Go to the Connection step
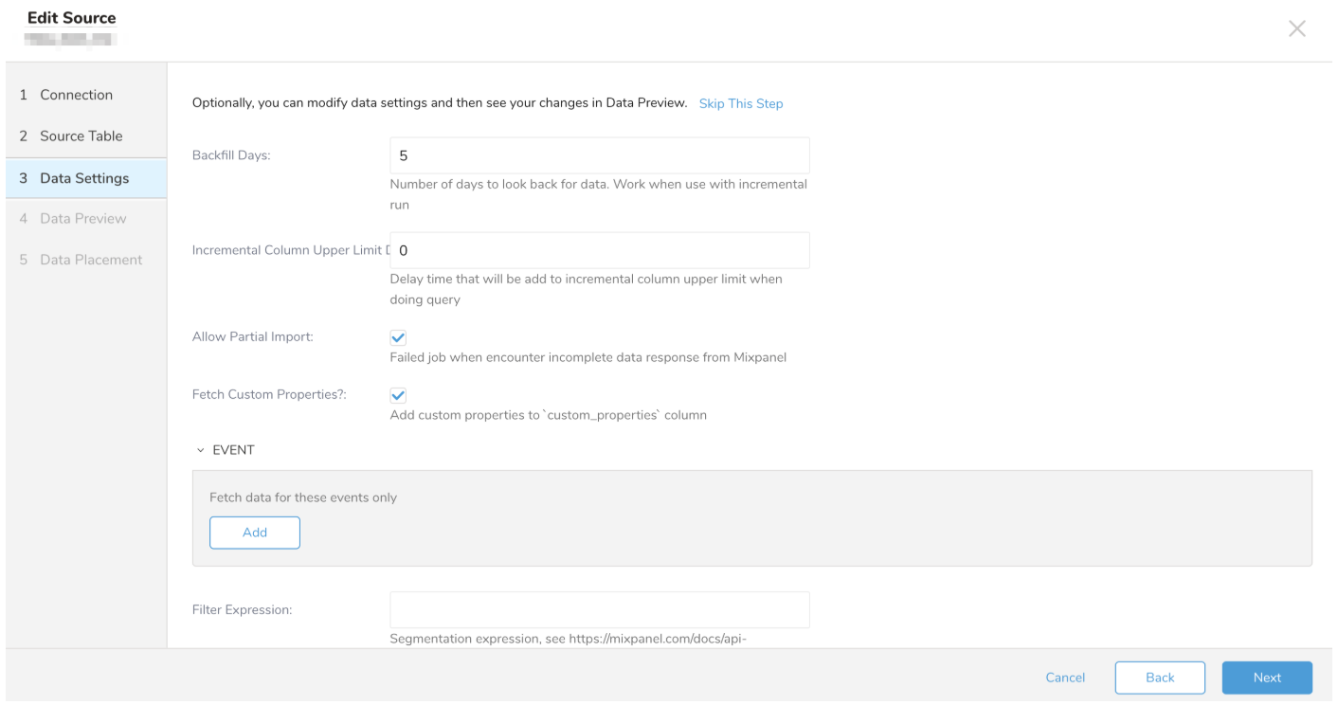Image resolution: width=1338 pixels, height=705 pixels. coord(76,95)
